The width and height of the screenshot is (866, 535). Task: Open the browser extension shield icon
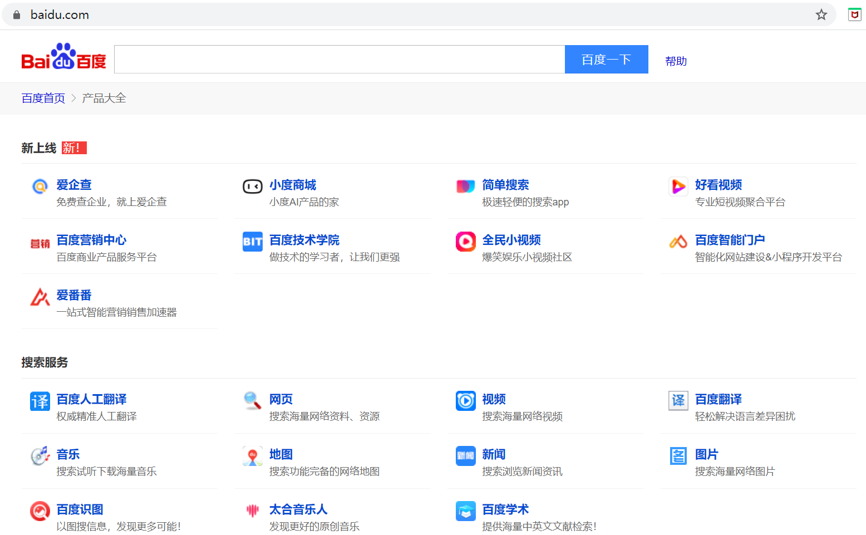[854, 15]
